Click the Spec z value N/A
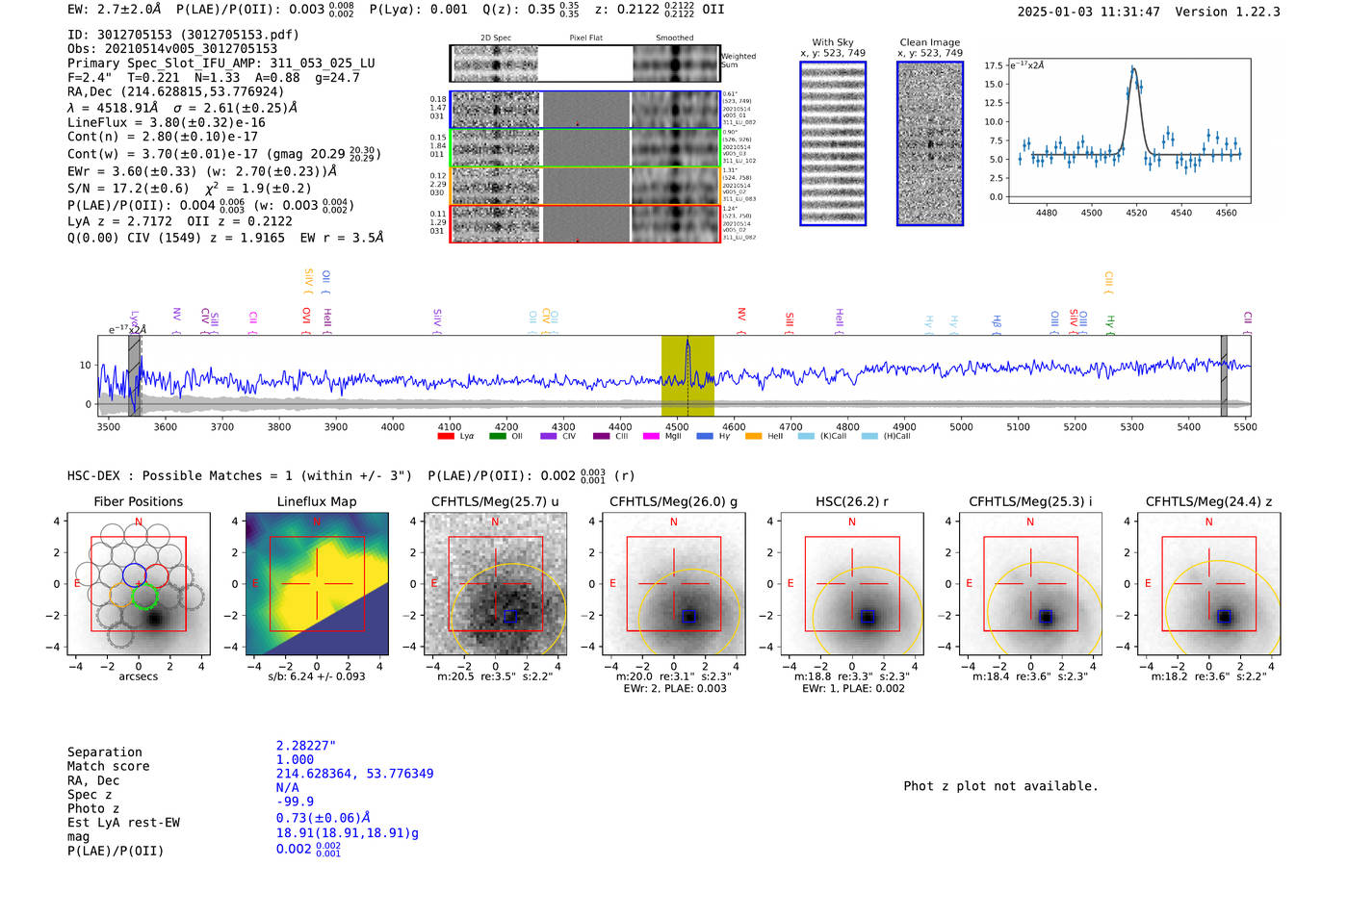The image size is (1348, 917). coord(287,788)
